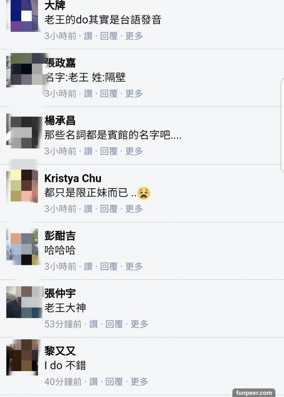Open 更多 menu under 黎又又's comment
The width and height of the screenshot is (284, 397).
tap(139, 382)
